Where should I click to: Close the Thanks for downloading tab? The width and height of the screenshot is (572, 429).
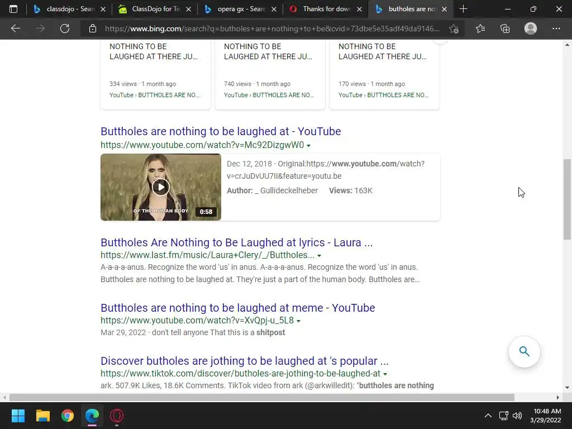point(359,9)
